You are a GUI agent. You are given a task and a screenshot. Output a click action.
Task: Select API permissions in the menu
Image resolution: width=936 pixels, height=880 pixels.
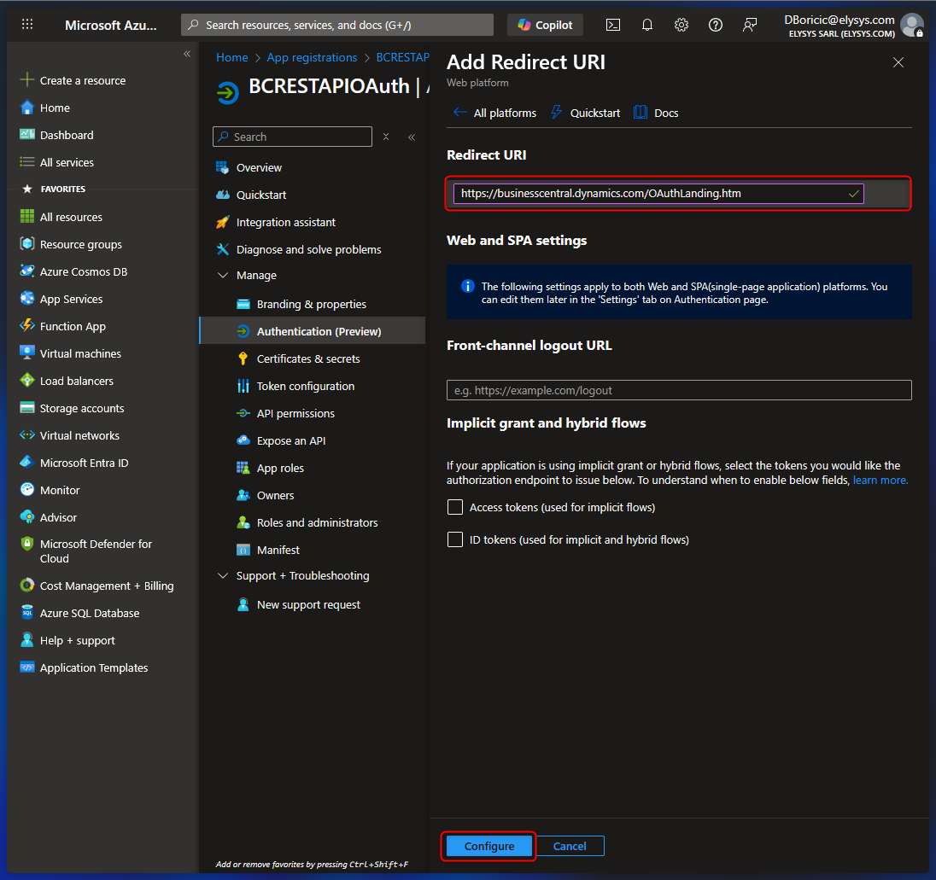click(295, 414)
